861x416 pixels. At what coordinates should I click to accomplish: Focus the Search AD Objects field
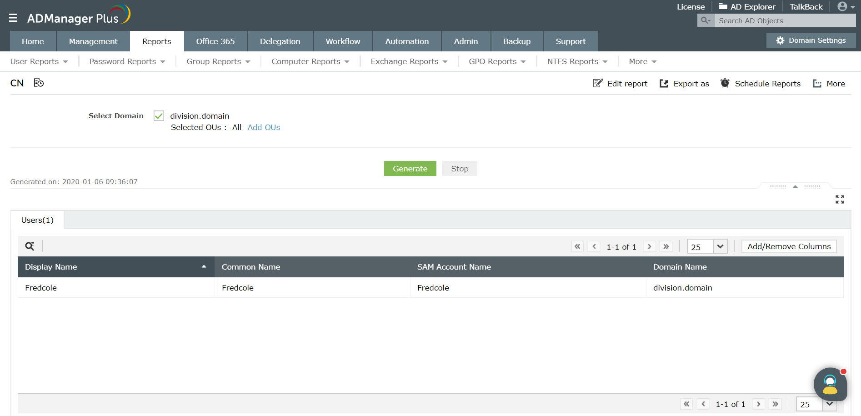785,20
